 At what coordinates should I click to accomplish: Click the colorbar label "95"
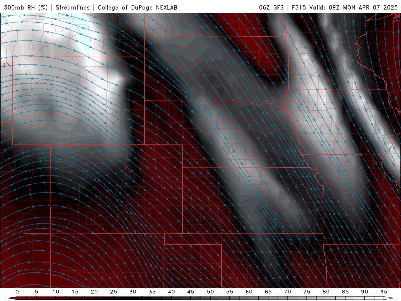coord(384,292)
